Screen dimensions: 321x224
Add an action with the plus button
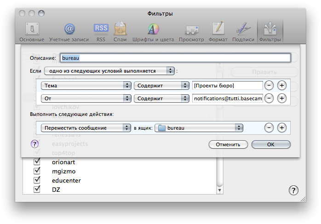click(282, 128)
